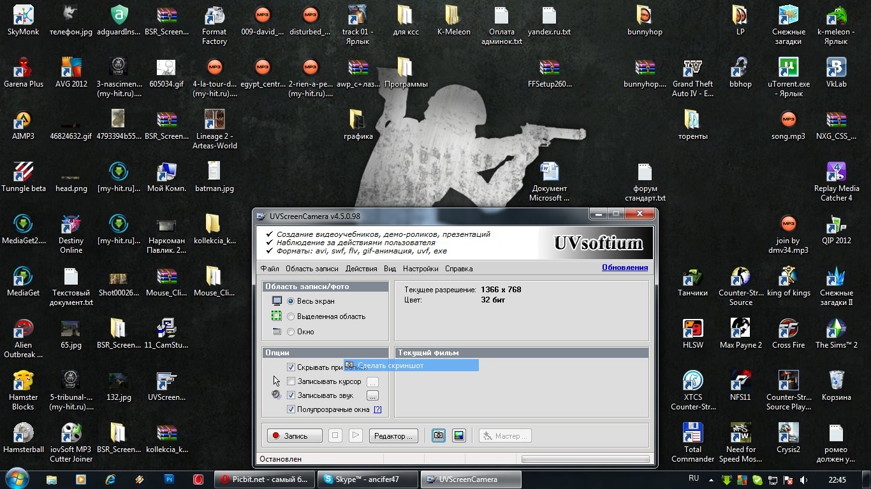Click the small window icon next to Окно
Screen dimensions: 871x489
click(277, 331)
